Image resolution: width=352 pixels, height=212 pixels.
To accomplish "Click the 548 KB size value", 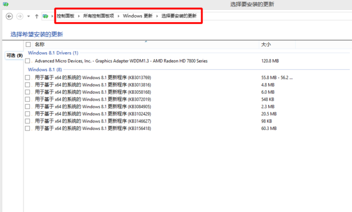I will (x=268, y=100).
